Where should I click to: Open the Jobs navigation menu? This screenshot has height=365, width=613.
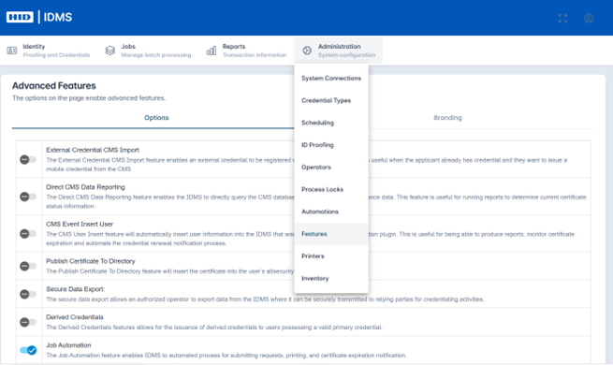click(148, 51)
